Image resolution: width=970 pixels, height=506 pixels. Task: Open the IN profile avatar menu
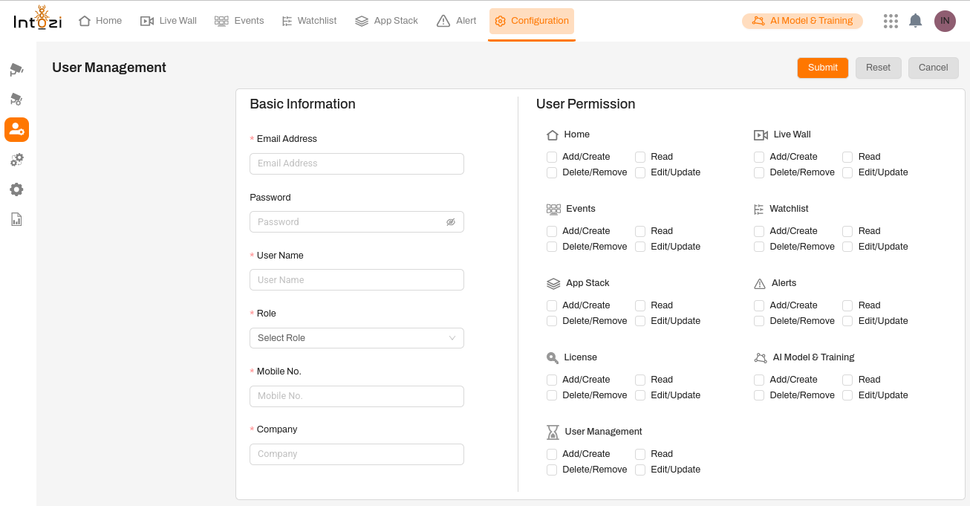pyautogui.click(x=945, y=21)
